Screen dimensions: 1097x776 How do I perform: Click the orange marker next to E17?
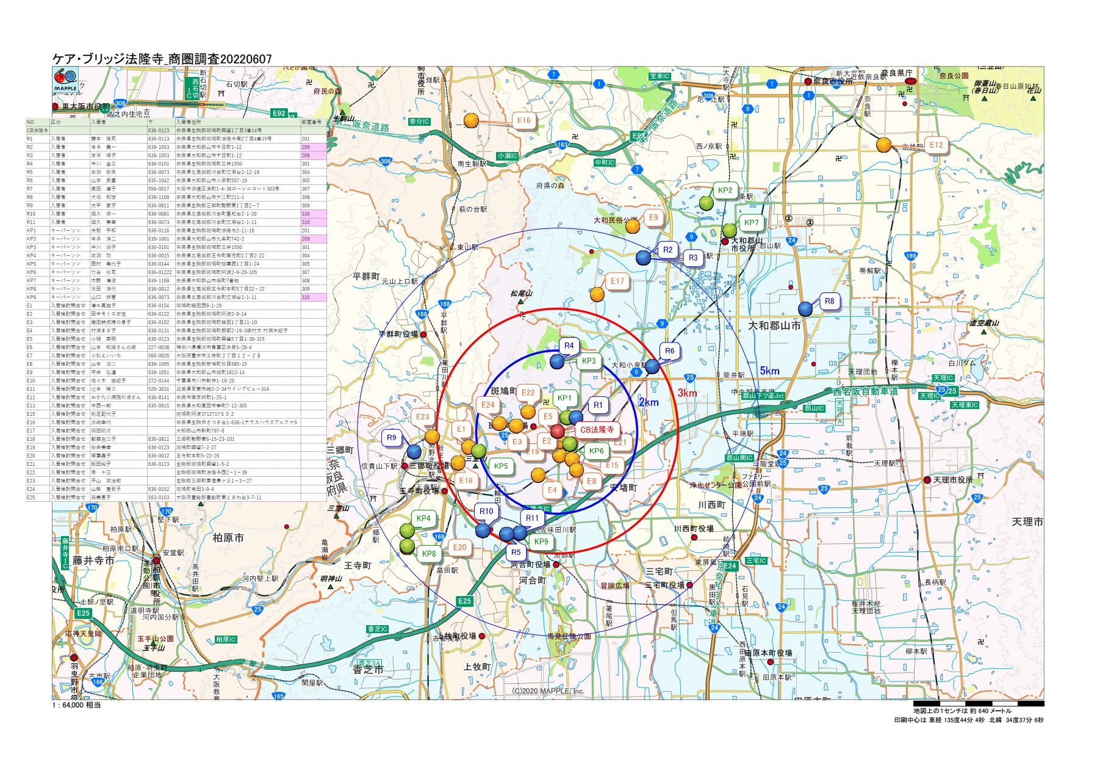tap(597, 294)
